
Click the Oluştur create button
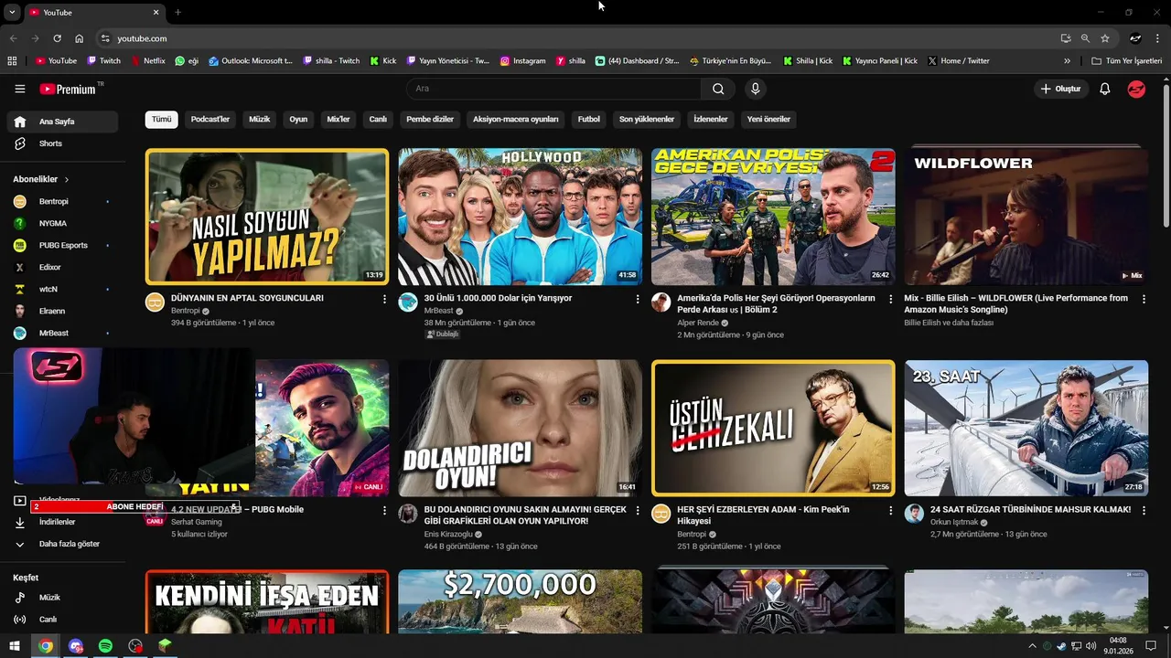[x=1061, y=89]
